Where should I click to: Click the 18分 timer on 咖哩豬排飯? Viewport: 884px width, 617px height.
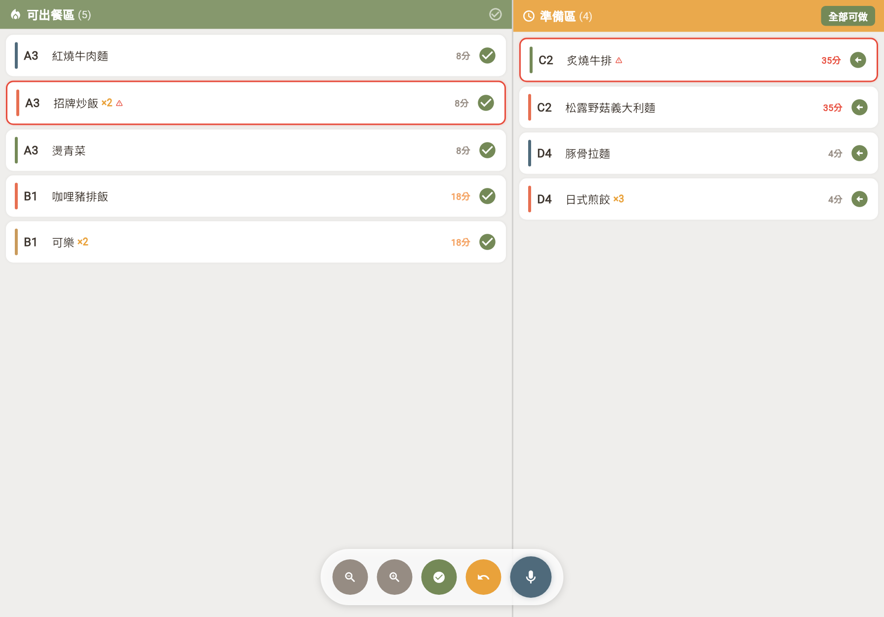pos(460,196)
